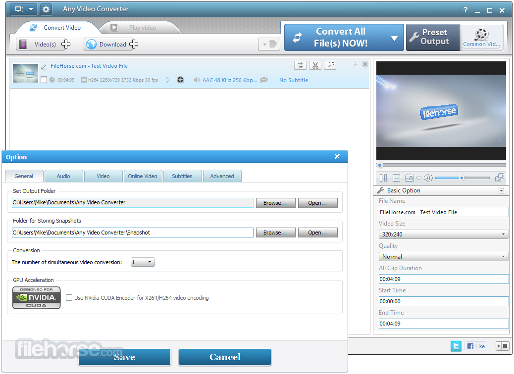The image size is (514, 374).
Task: Switch to the Subtitles tab
Action: click(183, 176)
